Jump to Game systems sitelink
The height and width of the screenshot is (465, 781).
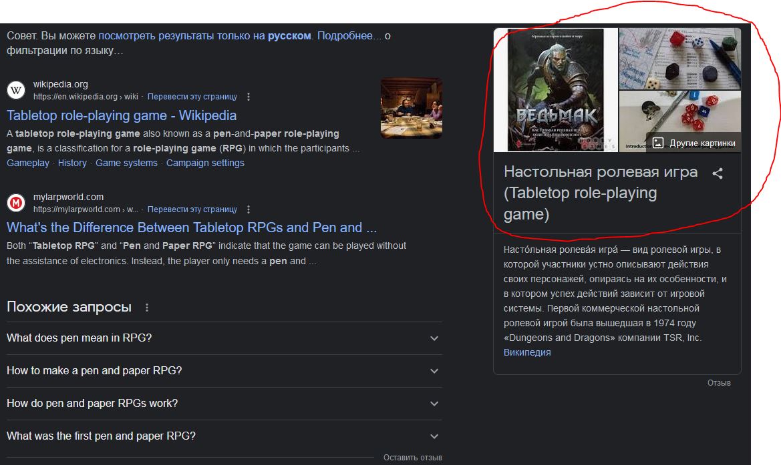tap(126, 163)
